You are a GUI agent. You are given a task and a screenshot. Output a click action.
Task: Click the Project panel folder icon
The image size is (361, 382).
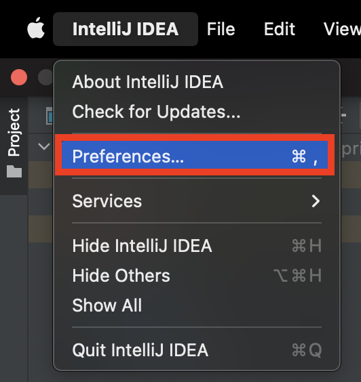pyautogui.click(x=14, y=171)
